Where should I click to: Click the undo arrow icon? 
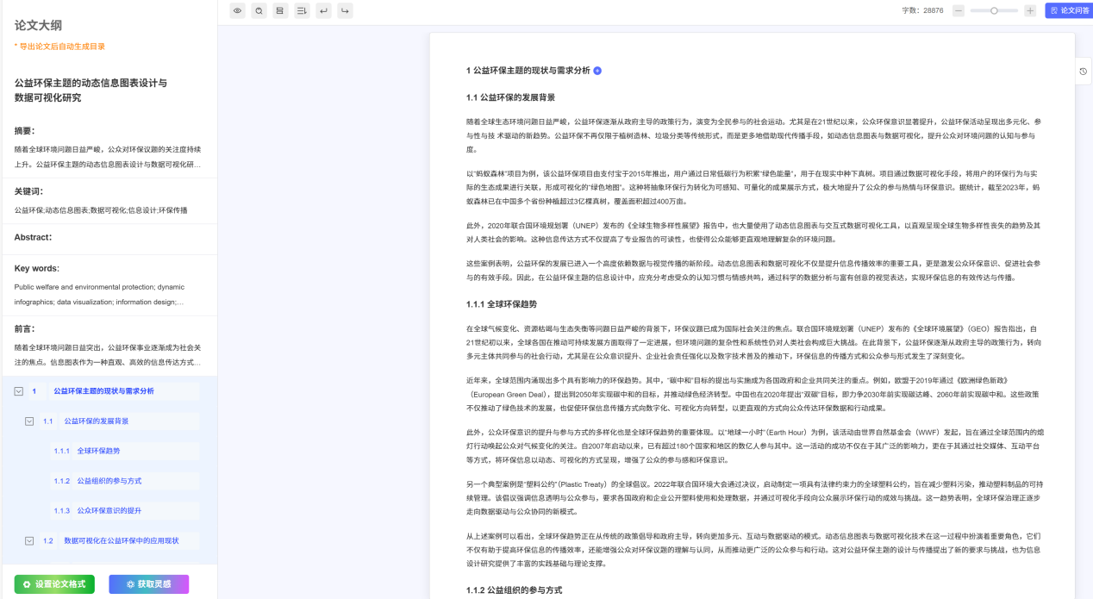coord(323,10)
